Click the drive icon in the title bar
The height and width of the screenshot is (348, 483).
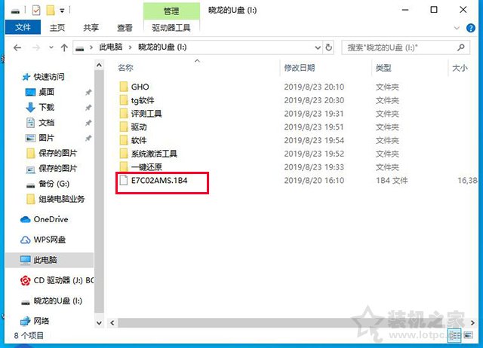point(15,12)
